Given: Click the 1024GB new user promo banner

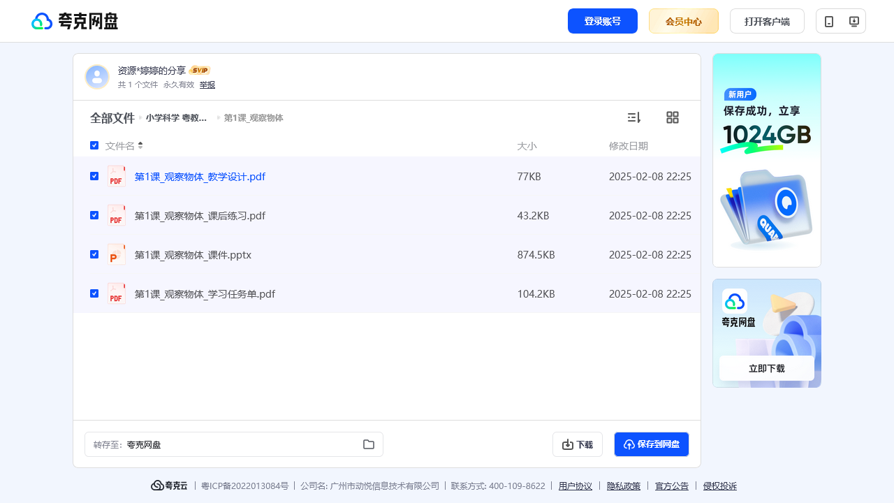Looking at the screenshot, I should click(767, 160).
